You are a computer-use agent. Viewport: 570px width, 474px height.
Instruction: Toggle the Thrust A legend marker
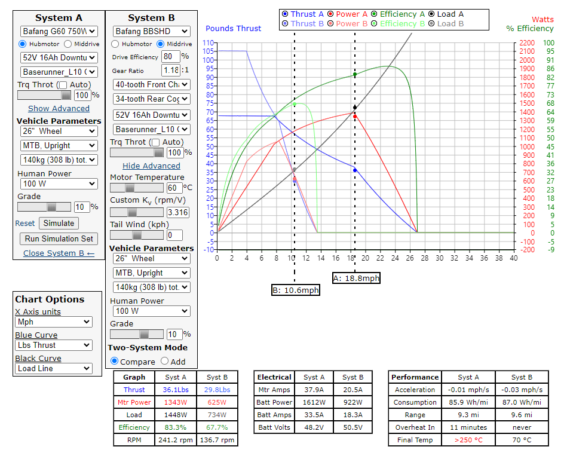(x=285, y=14)
